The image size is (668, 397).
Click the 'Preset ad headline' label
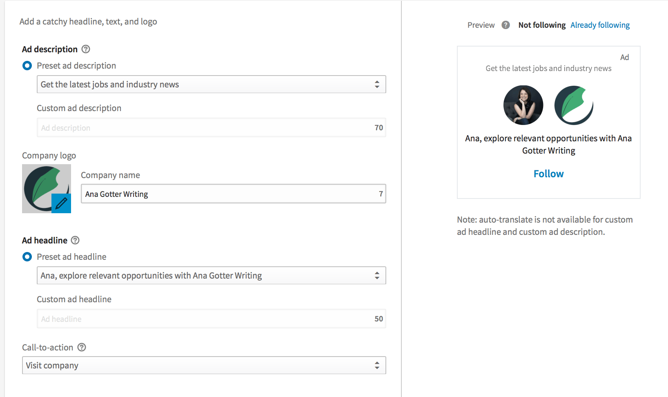click(x=71, y=257)
